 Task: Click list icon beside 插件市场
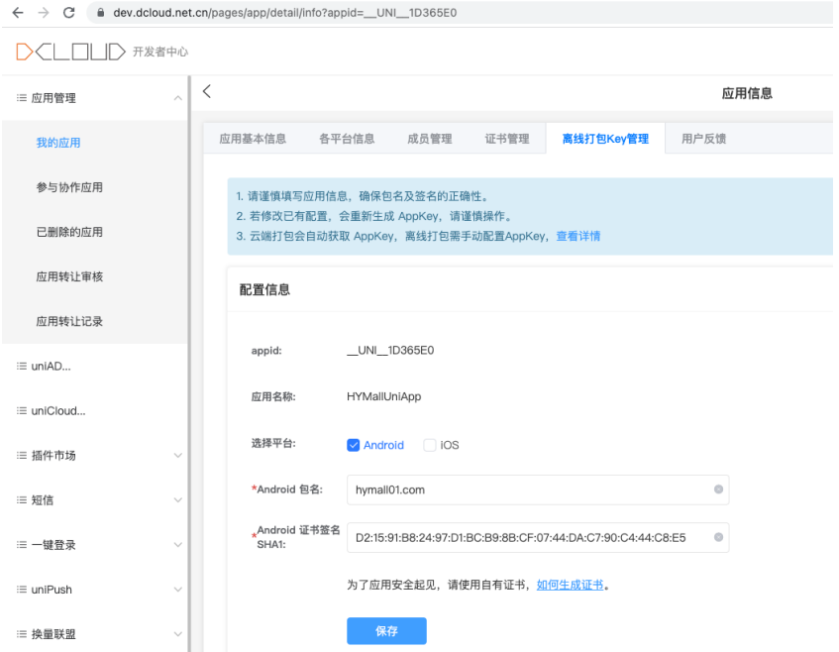22,456
